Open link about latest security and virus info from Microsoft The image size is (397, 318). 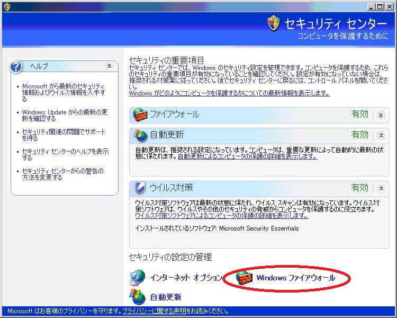pos(64,93)
